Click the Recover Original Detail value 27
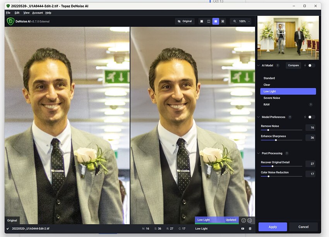Image resolution: width=329 pixels, height=237 pixels. 310,164
